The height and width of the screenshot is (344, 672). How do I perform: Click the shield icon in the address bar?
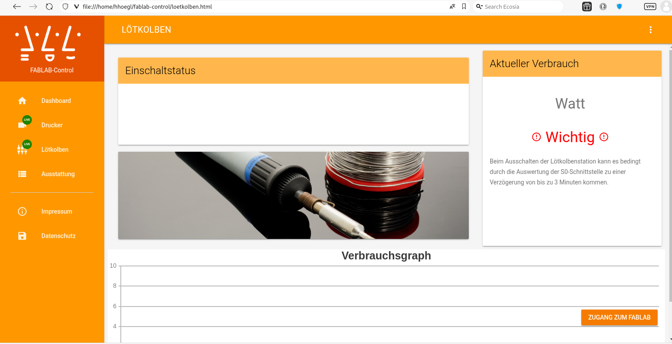tap(66, 7)
